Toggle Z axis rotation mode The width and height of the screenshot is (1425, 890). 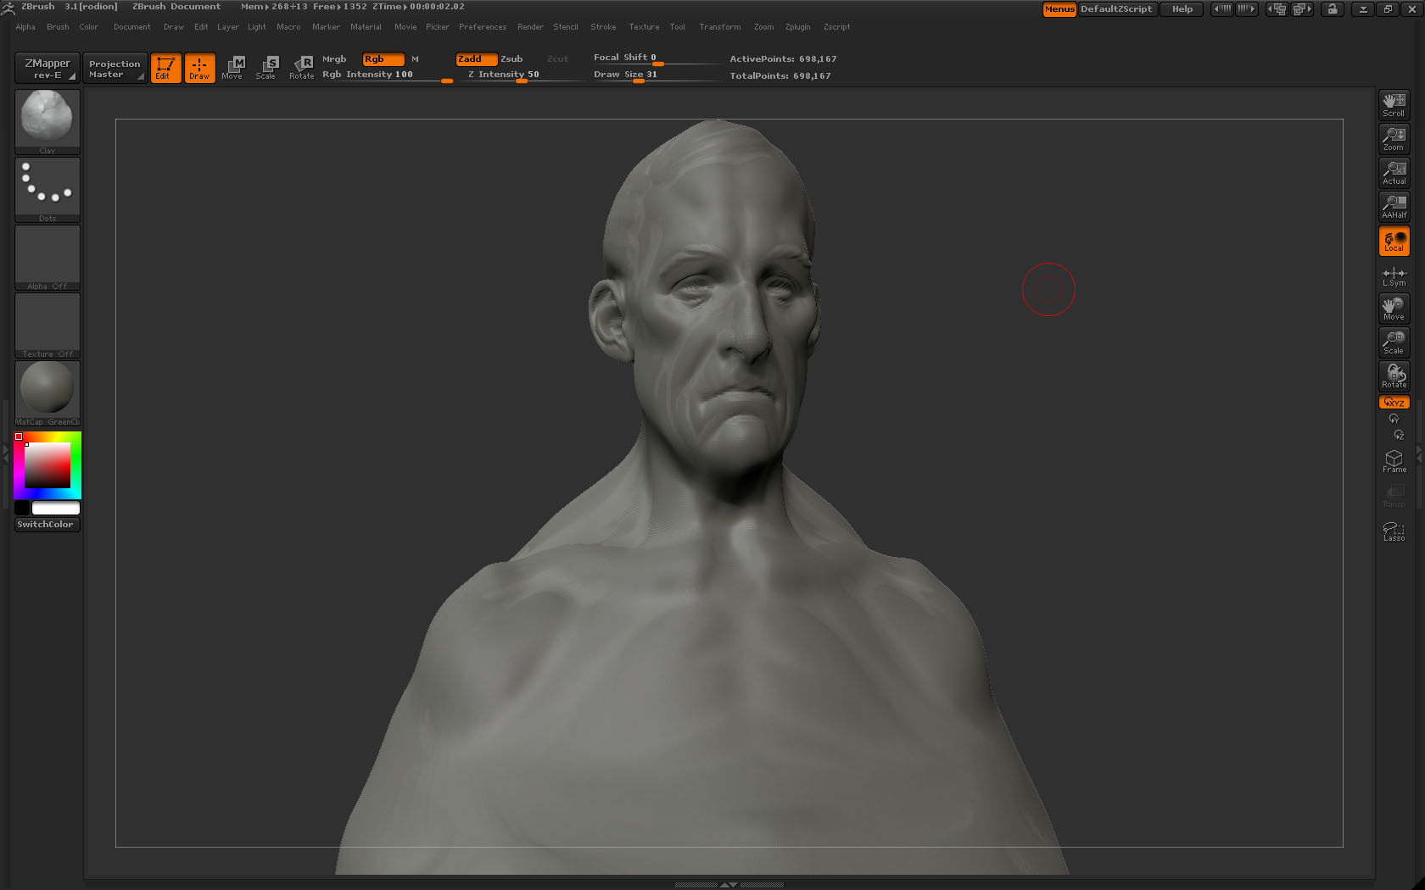[x=1399, y=435]
